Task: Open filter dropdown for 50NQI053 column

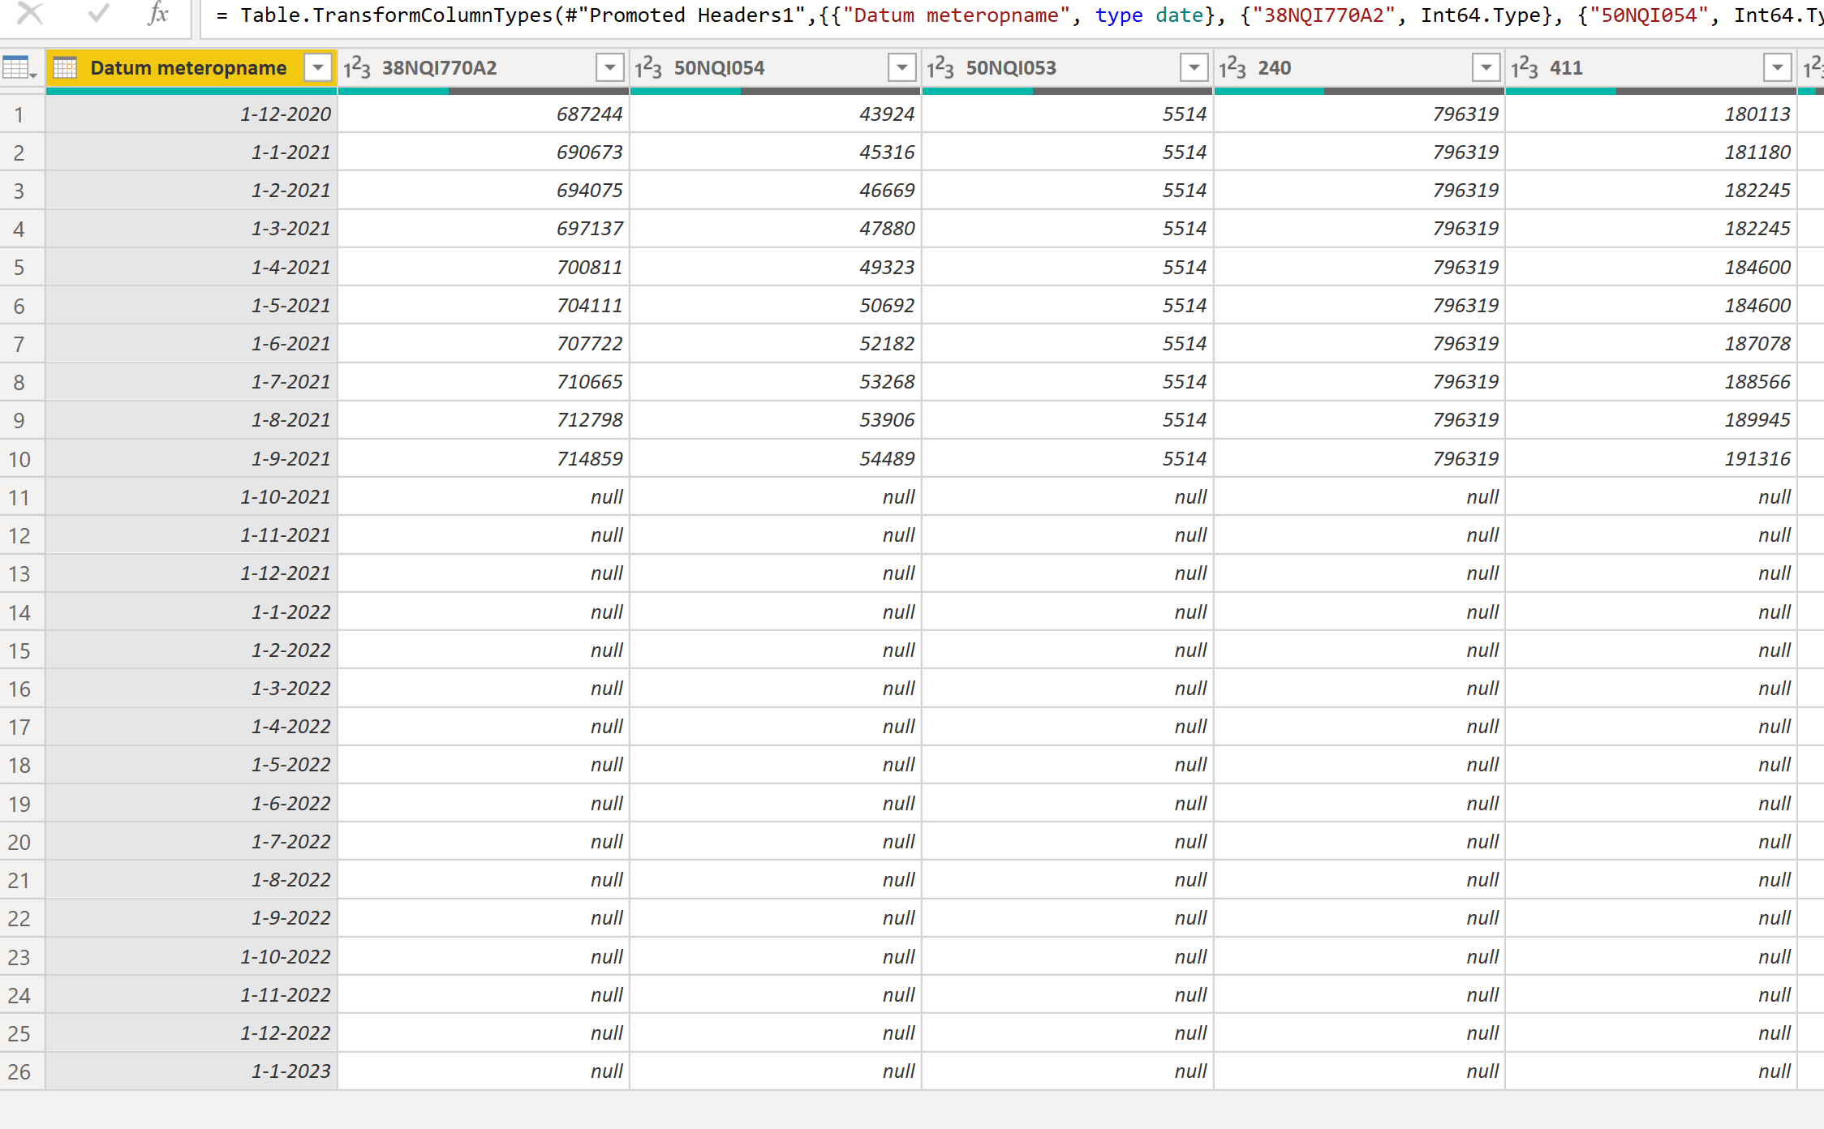Action: coord(1194,68)
